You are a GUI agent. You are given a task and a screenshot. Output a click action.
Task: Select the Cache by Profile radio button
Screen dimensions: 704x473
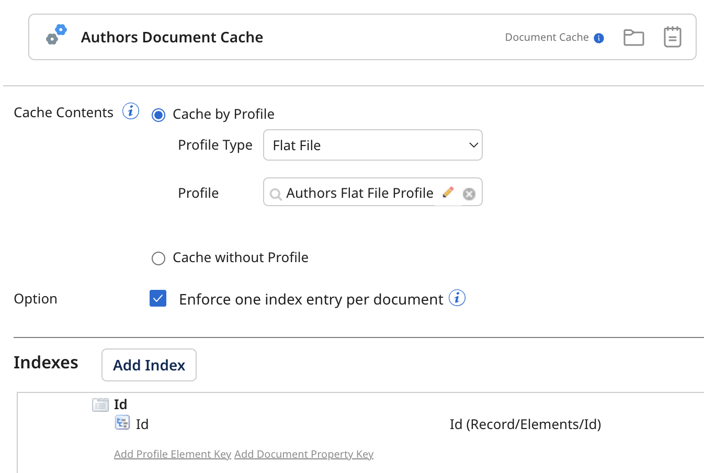pos(158,115)
